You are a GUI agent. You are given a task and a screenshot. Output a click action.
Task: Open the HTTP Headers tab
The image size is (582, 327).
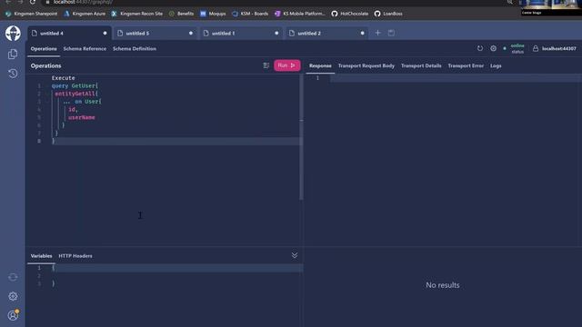point(75,256)
